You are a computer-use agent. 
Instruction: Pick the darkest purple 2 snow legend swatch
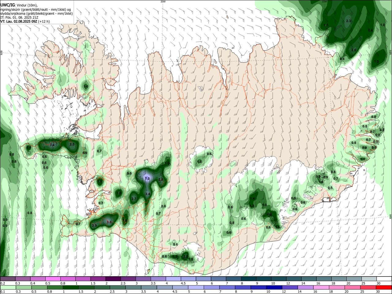point(113,279)
